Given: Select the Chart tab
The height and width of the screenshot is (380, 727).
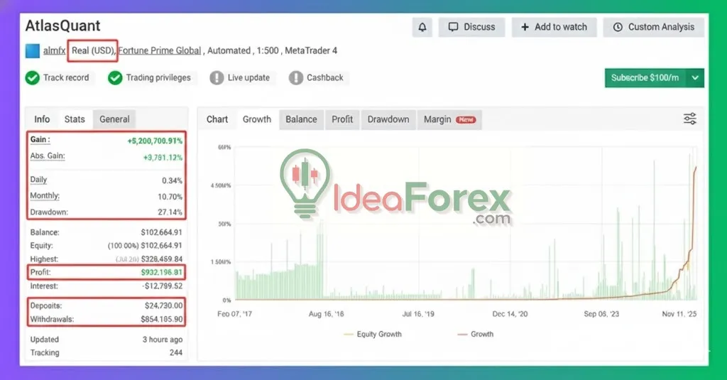Looking at the screenshot, I should pyautogui.click(x=217, y=120).
